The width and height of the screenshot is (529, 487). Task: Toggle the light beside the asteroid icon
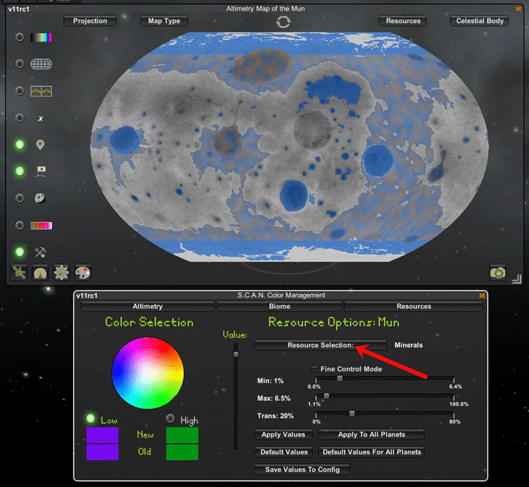click(20, 198)
